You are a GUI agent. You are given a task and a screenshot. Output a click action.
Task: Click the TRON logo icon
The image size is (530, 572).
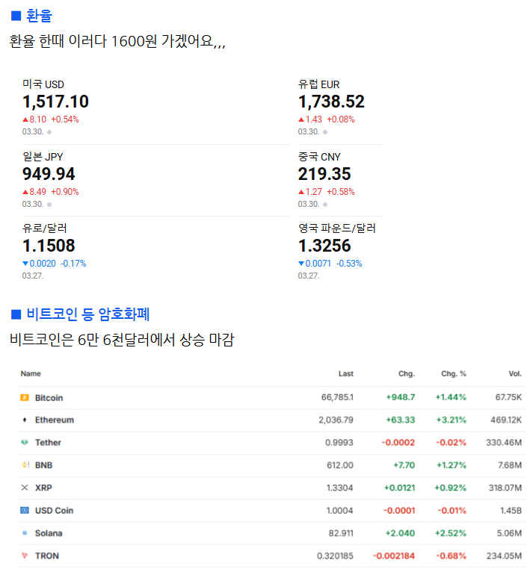25,556
